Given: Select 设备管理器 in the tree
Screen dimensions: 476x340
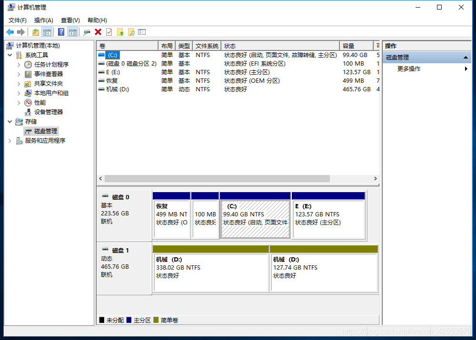Looking at the screenshot, I should pos(48,112).
